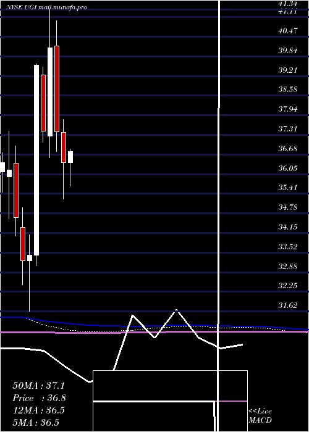Select the 34.78 price axis label

pyautogui.click(x=289, y=207)
